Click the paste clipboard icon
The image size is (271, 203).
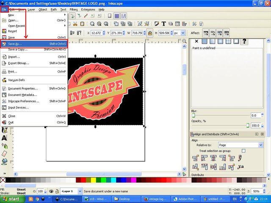(x=82, y=24)
